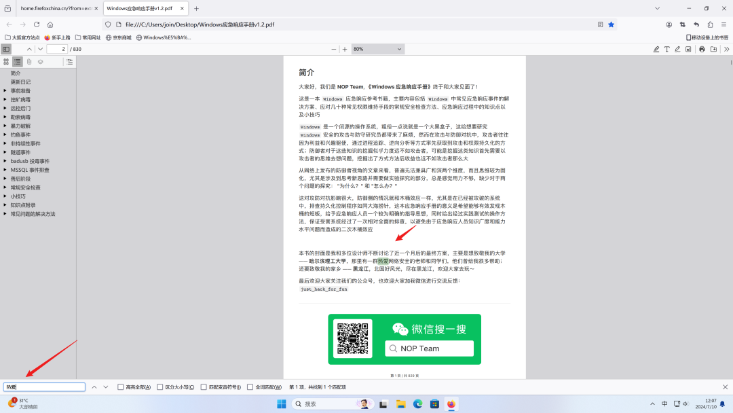733x413 pixels.
Task: Open the extra tools chevron menu
Action: tap(726, 49)
